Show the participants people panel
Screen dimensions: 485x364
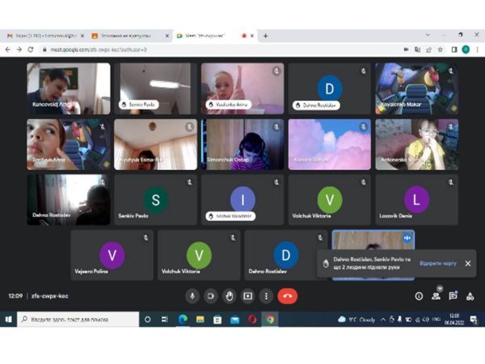[x=436, y=296]
